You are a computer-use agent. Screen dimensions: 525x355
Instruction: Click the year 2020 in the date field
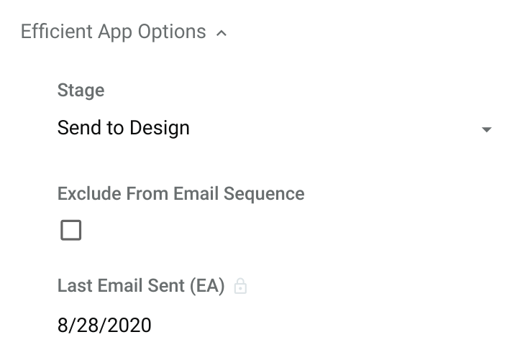point(129,326)
